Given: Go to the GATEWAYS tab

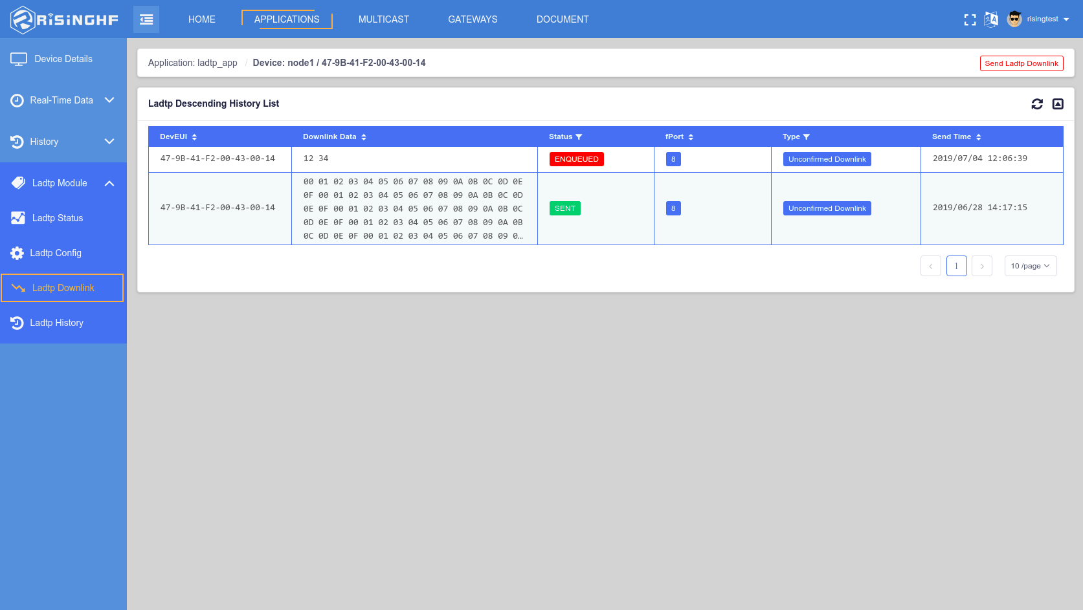Looking at the screenshot, I should [473, 19].
